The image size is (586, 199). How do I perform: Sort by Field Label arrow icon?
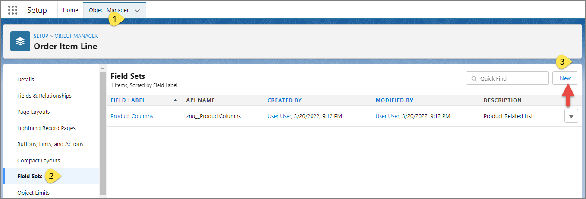coord(176,100)
